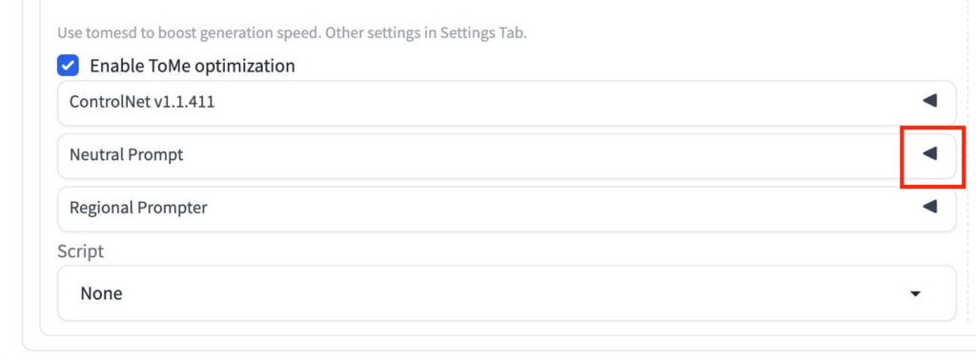Click "Settings Tab" words in hint text
The image size is (976, 362).
(483, 33)
